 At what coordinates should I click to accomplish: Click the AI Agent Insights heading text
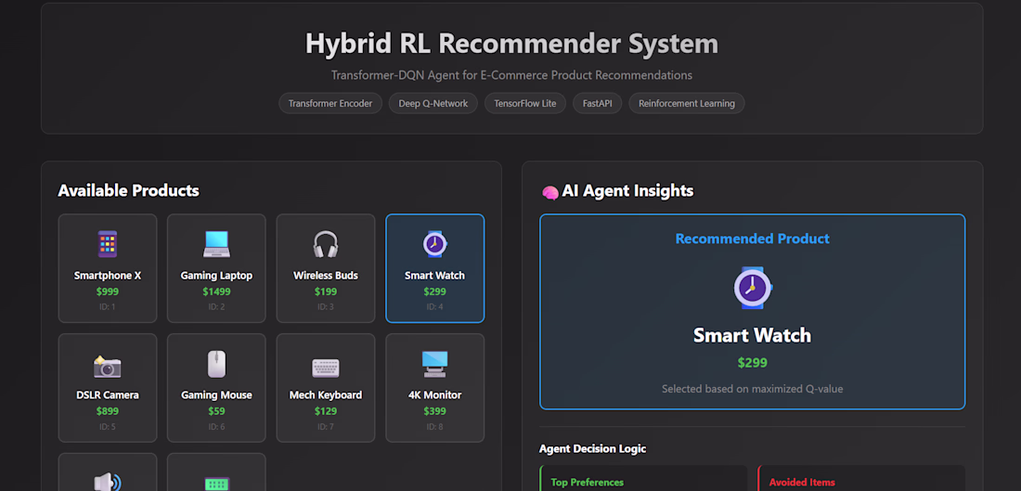coord(628,191)
